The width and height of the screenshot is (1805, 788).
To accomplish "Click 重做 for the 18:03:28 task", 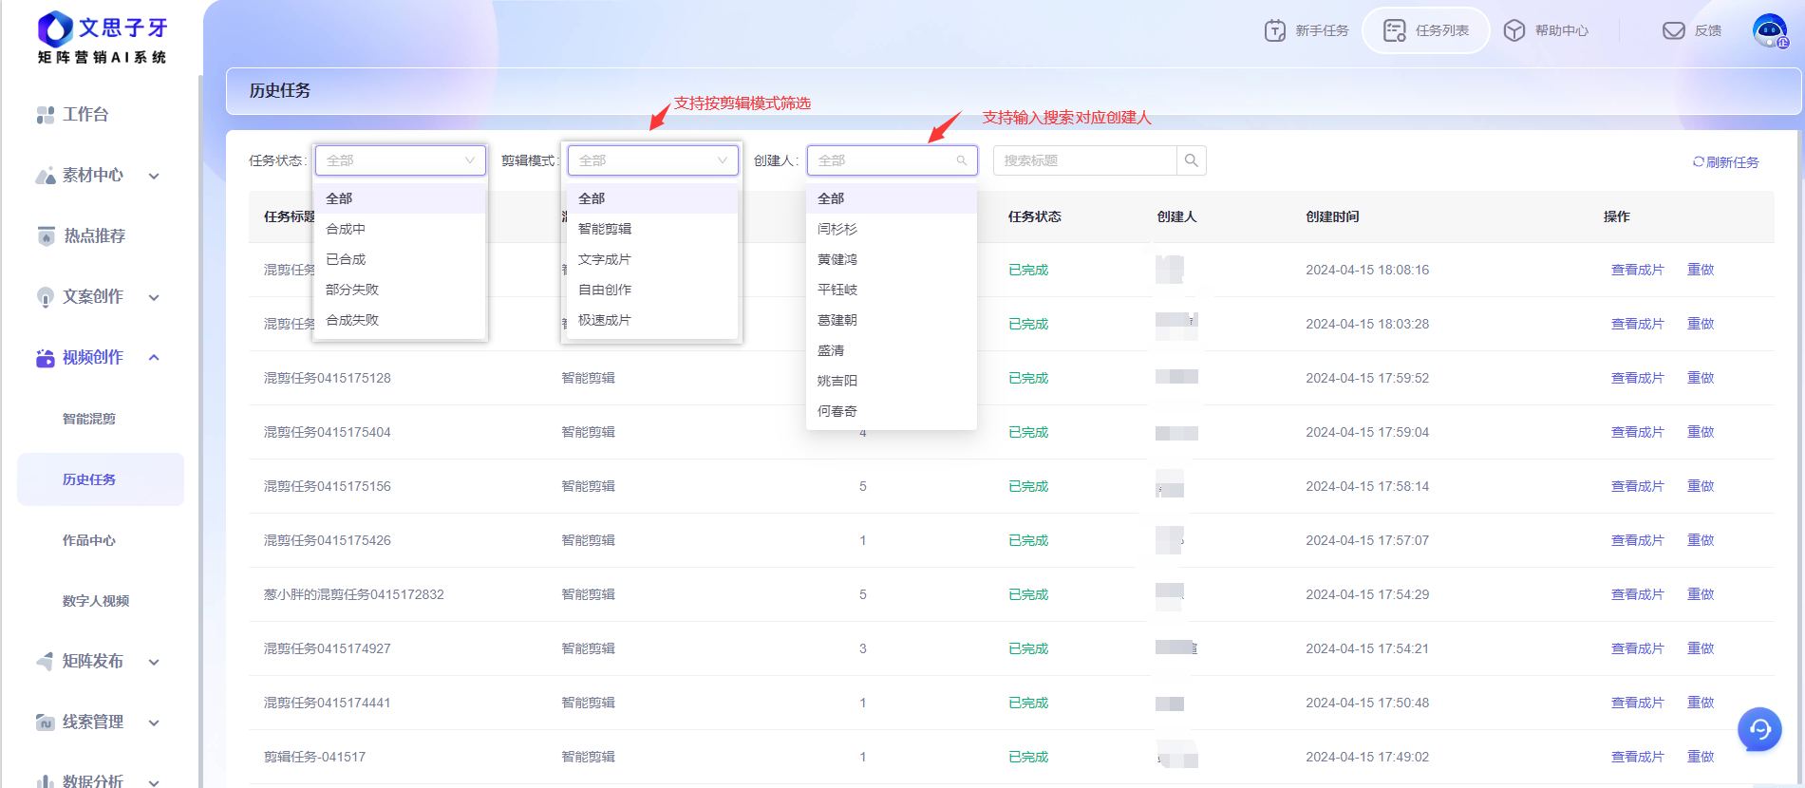I will click(1701, 324).
